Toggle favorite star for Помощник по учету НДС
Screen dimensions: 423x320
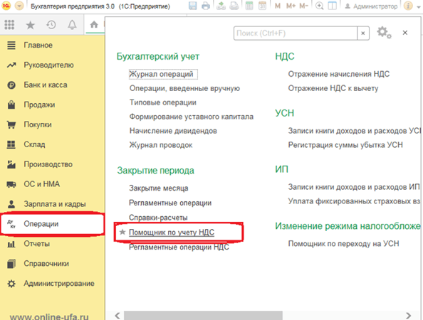(122, 232)
